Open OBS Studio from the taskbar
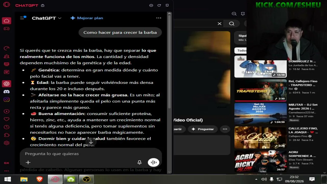This screenshot has height=184, width=327. 86,179
